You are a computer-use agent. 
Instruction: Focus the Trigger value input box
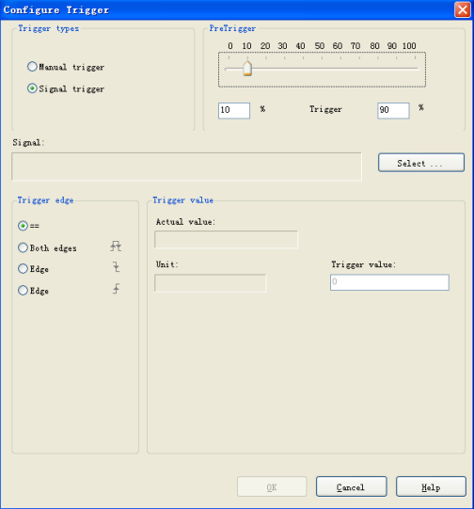point(389,282)
